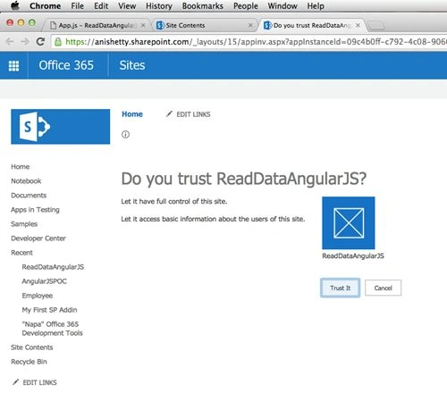Open Recycle Bin link
The width and height of the screenshot is (447, 393).
pyautogui.click(x=29, y=362)
